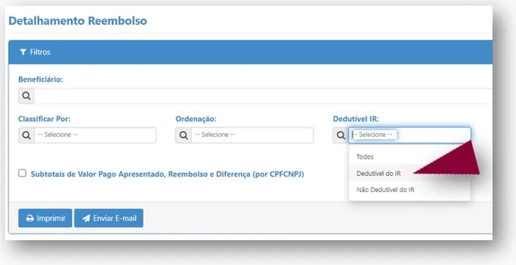Click the Enviar E-mail button
Screen dimensions: 516x265
coord(108,218)
